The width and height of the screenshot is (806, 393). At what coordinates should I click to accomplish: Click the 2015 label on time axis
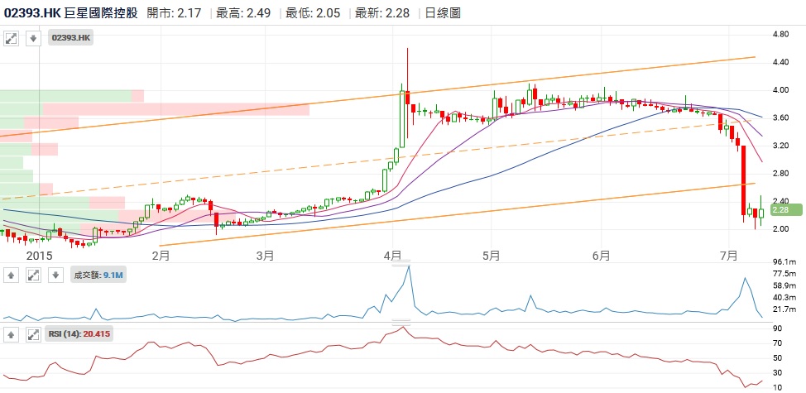tap(39, 256)
